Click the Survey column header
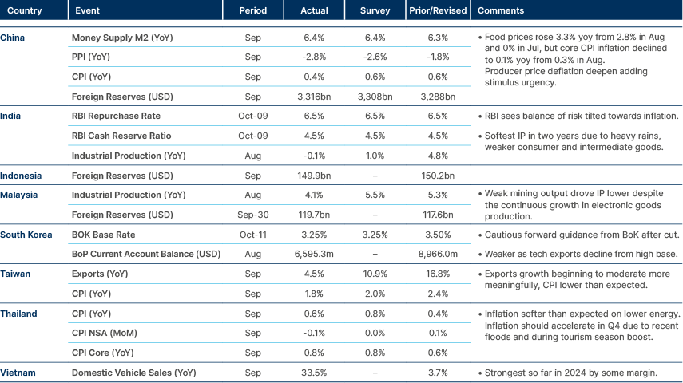The height and width of the screenshot is (383, 683). pos(375,11)
